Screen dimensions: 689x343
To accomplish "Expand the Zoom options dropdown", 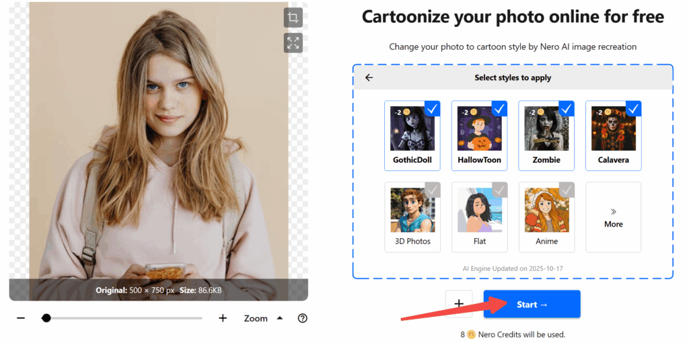I will tap(280, 318).
